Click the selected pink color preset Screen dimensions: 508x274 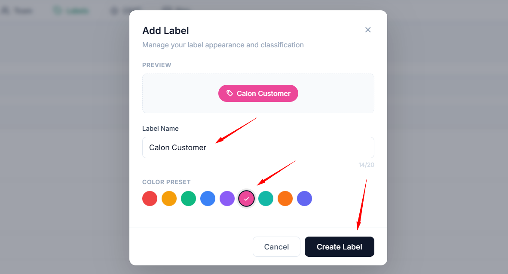coord(246,198)
